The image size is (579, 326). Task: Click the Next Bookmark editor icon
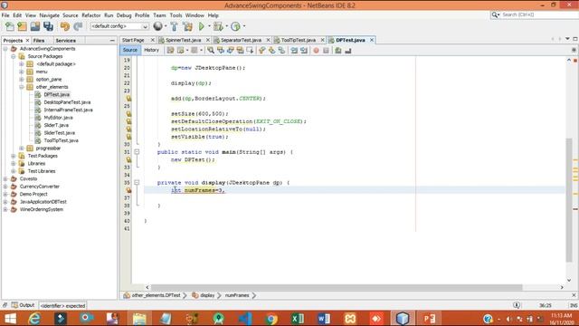click(x=271, y=51)
